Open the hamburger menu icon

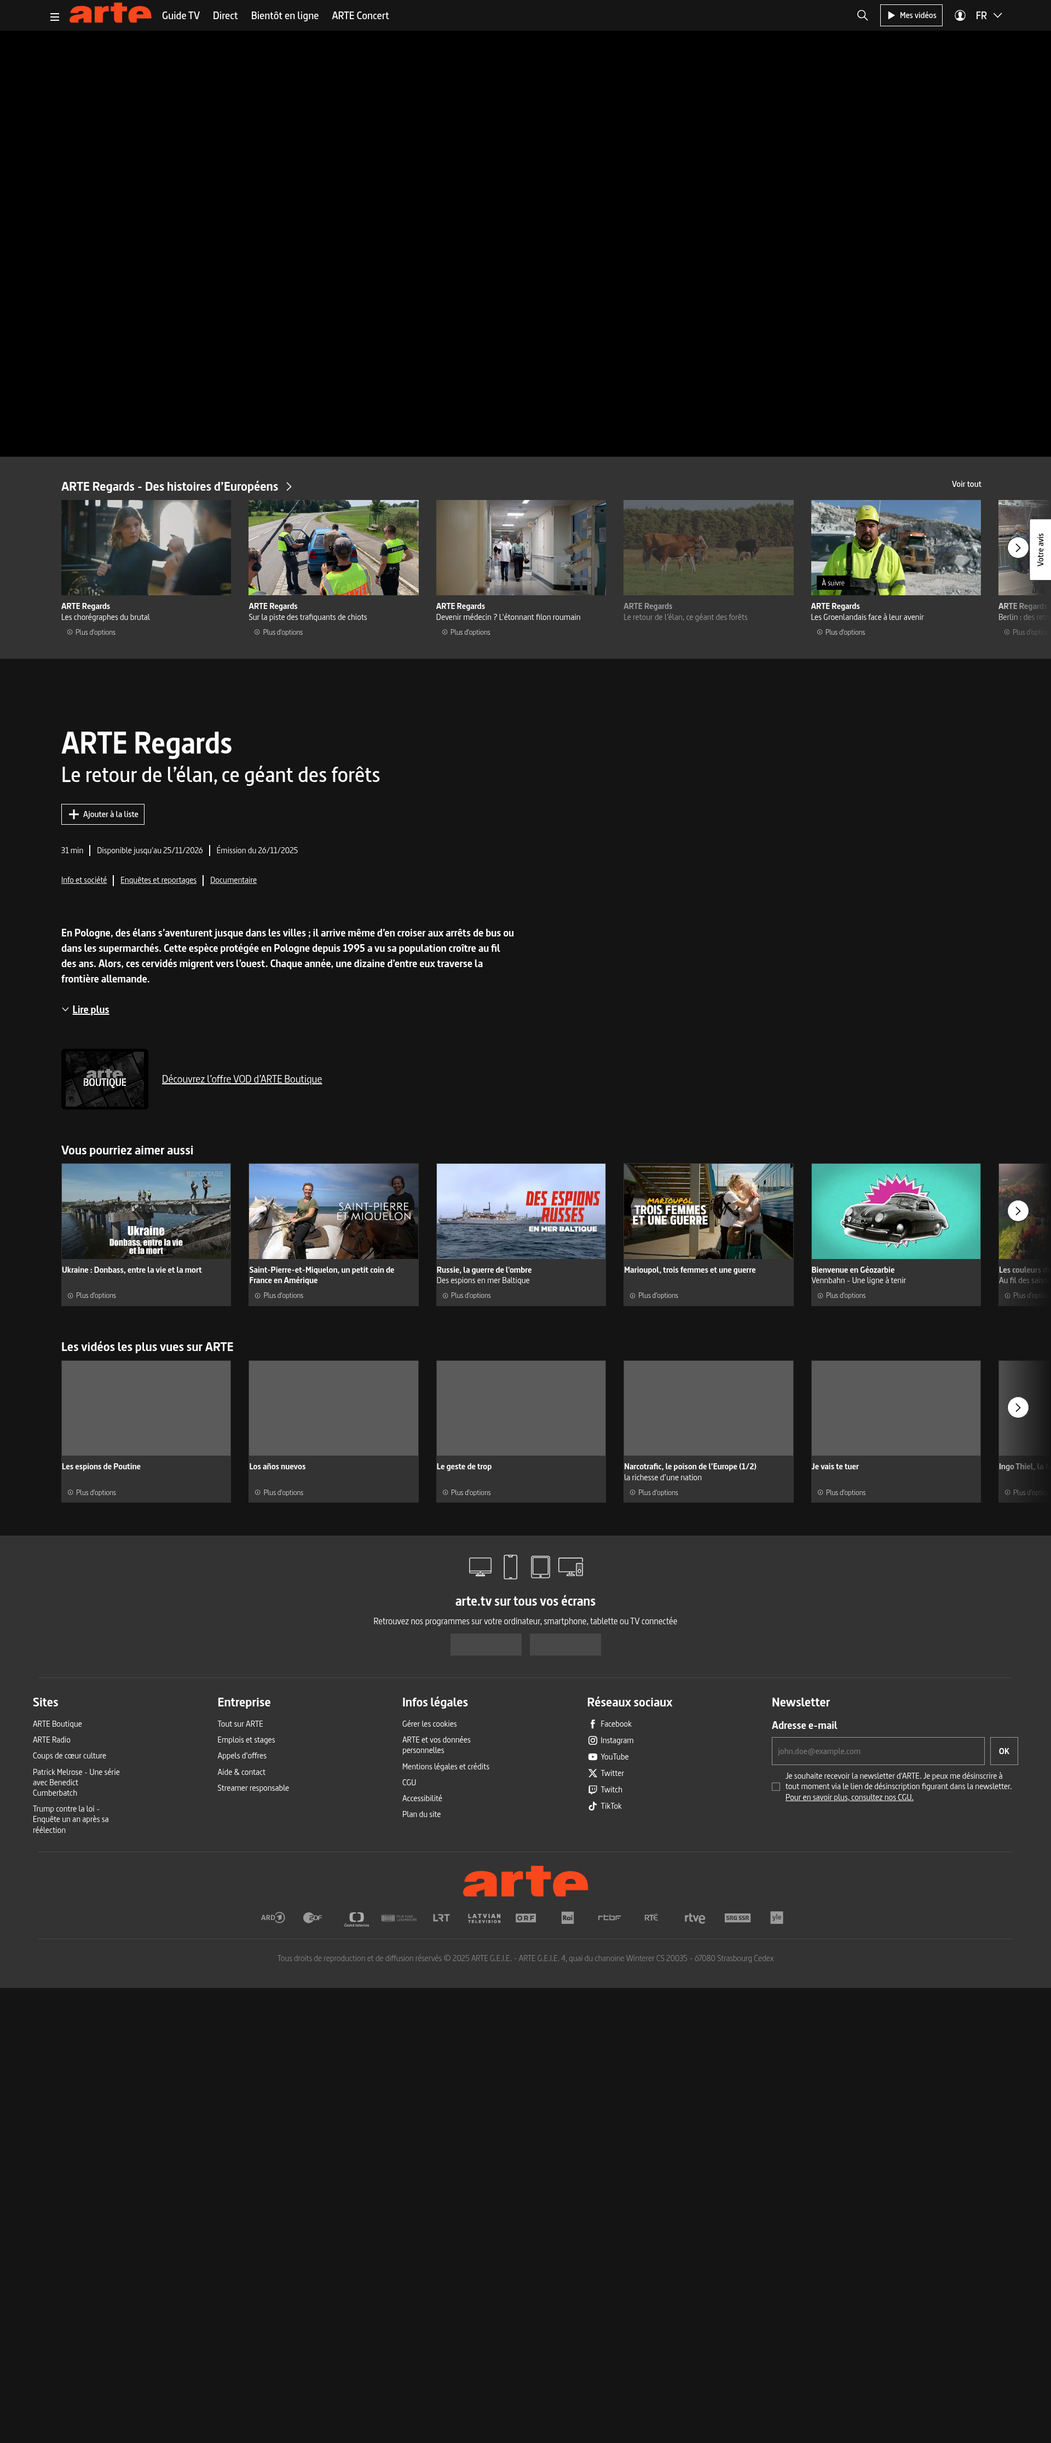point(54,16)
